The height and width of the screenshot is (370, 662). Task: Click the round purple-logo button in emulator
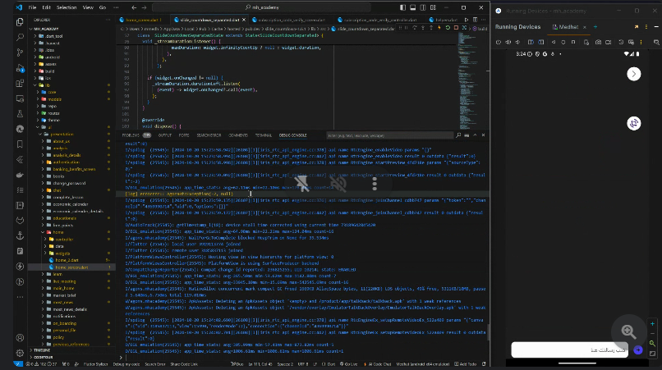634,123
